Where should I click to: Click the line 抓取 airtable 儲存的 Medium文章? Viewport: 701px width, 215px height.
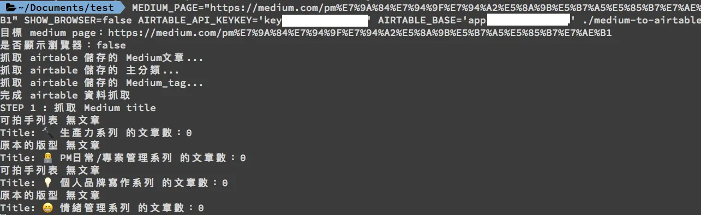point(102,58)
